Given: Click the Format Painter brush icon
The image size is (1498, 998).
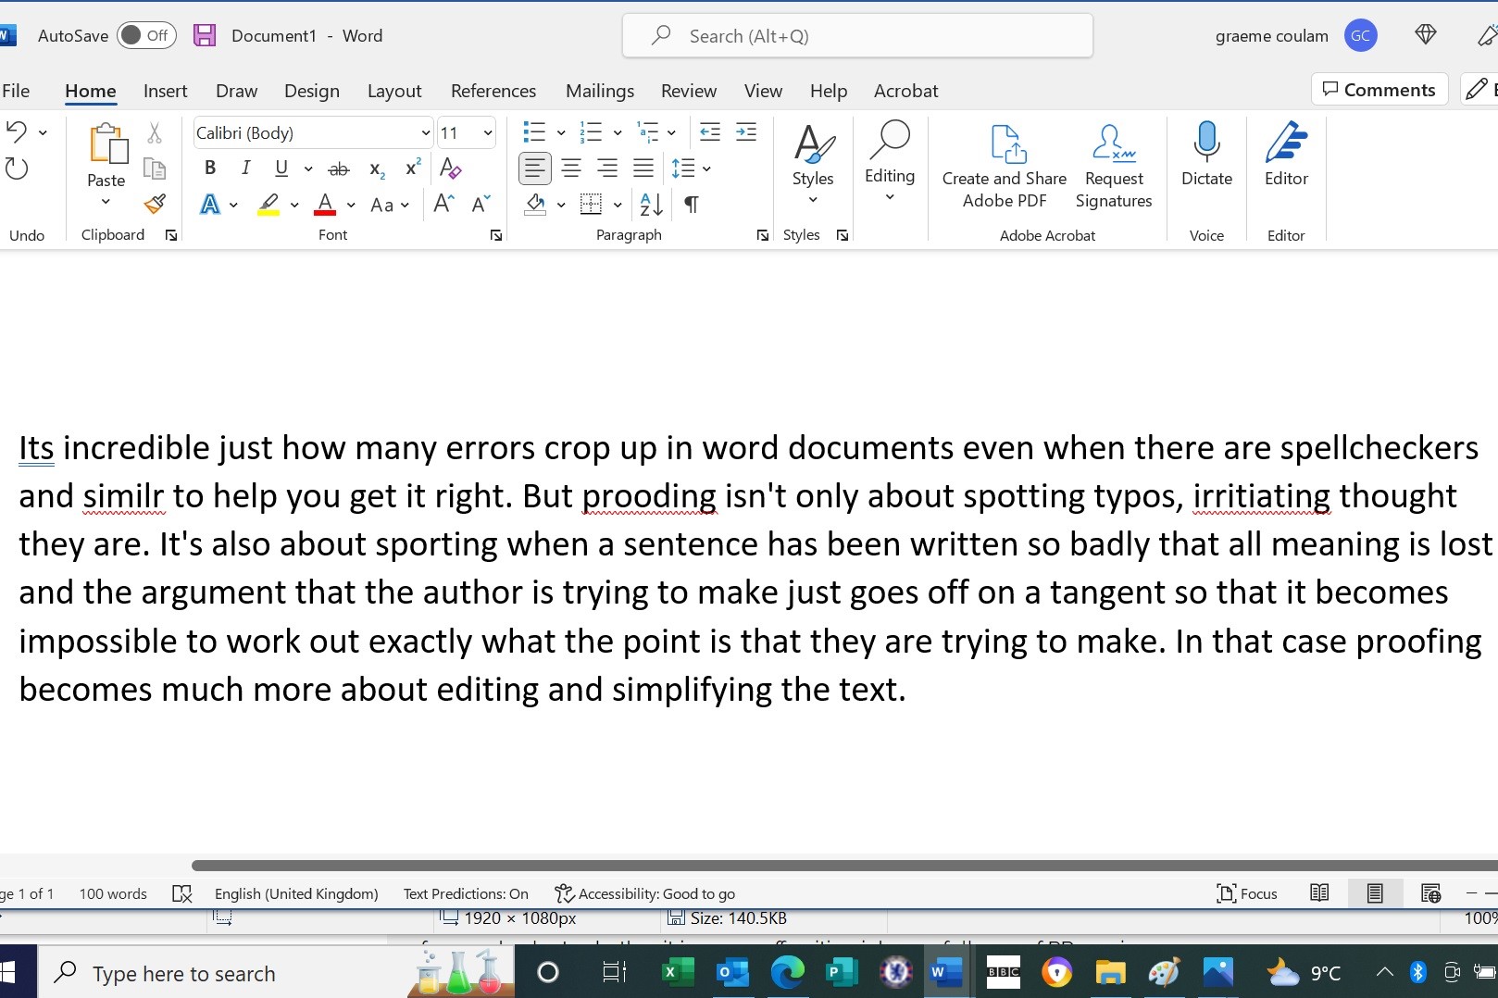Looking at the screenshot, I should pyautogui.click(x=155, y=204).
